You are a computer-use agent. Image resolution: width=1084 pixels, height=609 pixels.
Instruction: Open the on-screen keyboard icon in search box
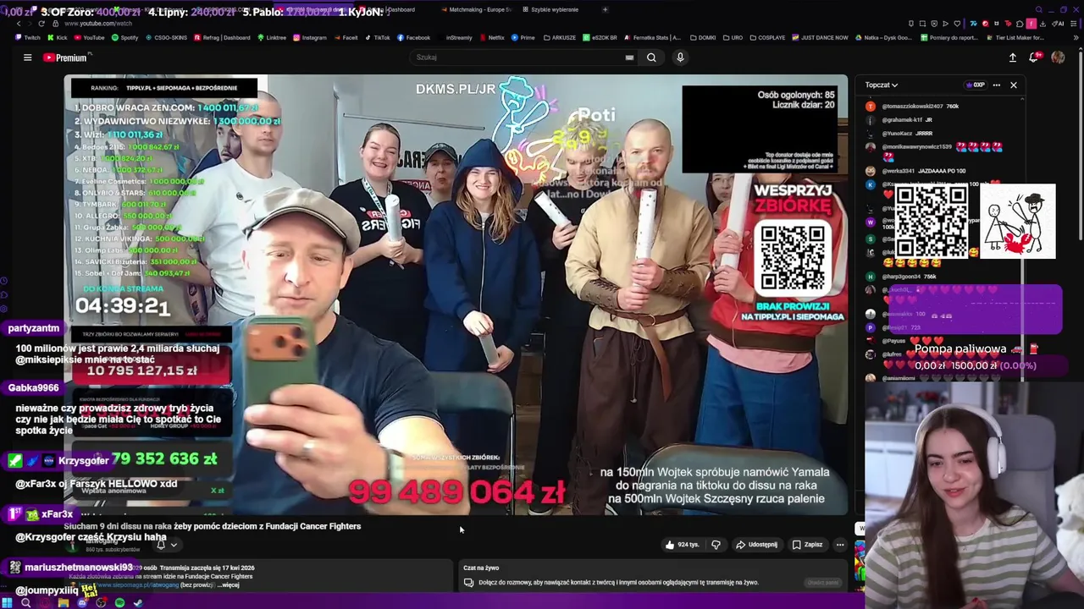pos(629,58)
